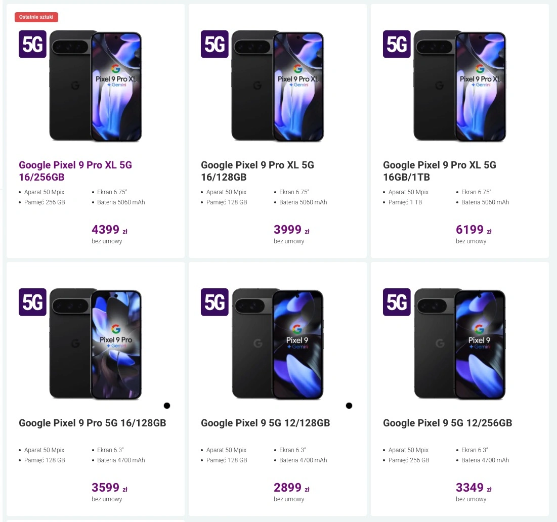Click Pixel 9 Pro XL 16/256GB phone image
557x522 pixels.
pos(96,86)
